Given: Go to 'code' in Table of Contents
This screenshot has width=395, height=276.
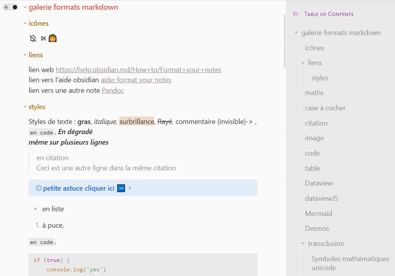Looking at the screenshot, I should click(312, 153).
